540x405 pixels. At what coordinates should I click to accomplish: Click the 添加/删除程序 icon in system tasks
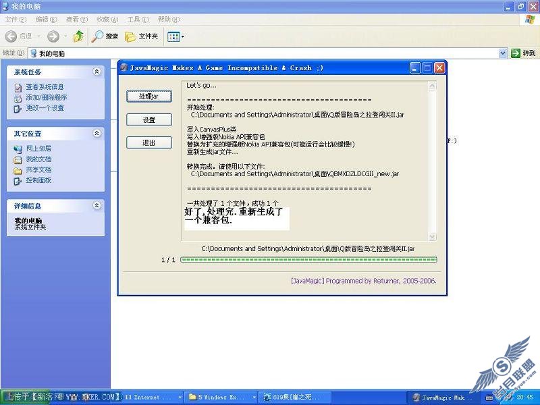click(18, 98)
